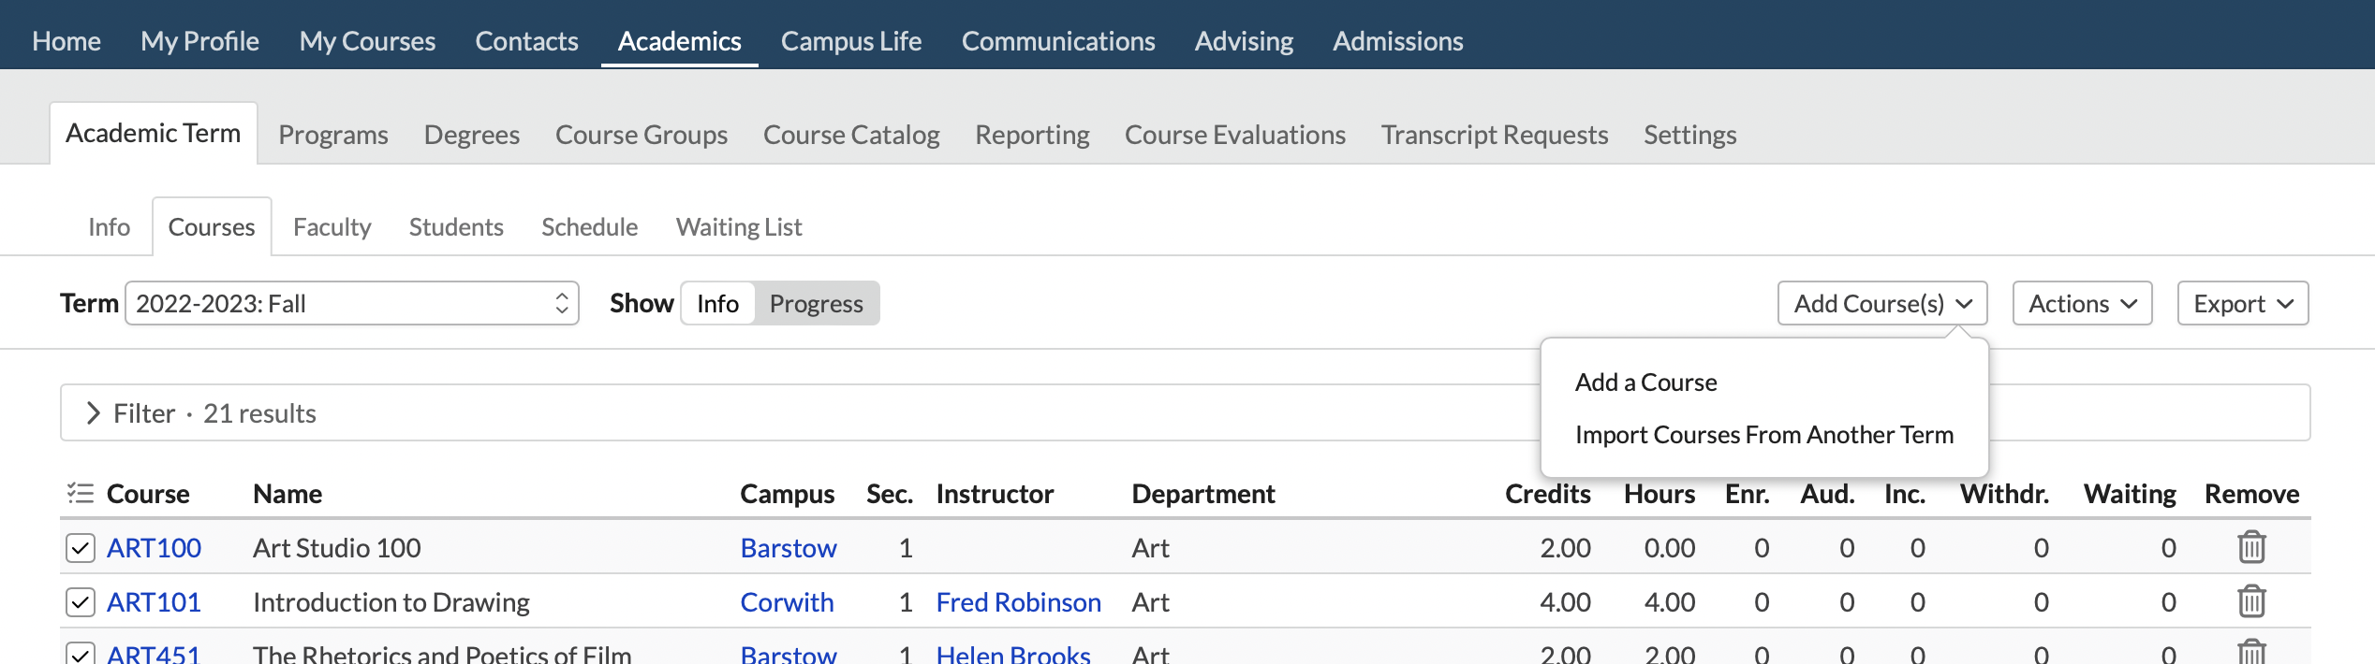Click the trash icon for ART101
Screen dimensions: 2375x664
2251,601
